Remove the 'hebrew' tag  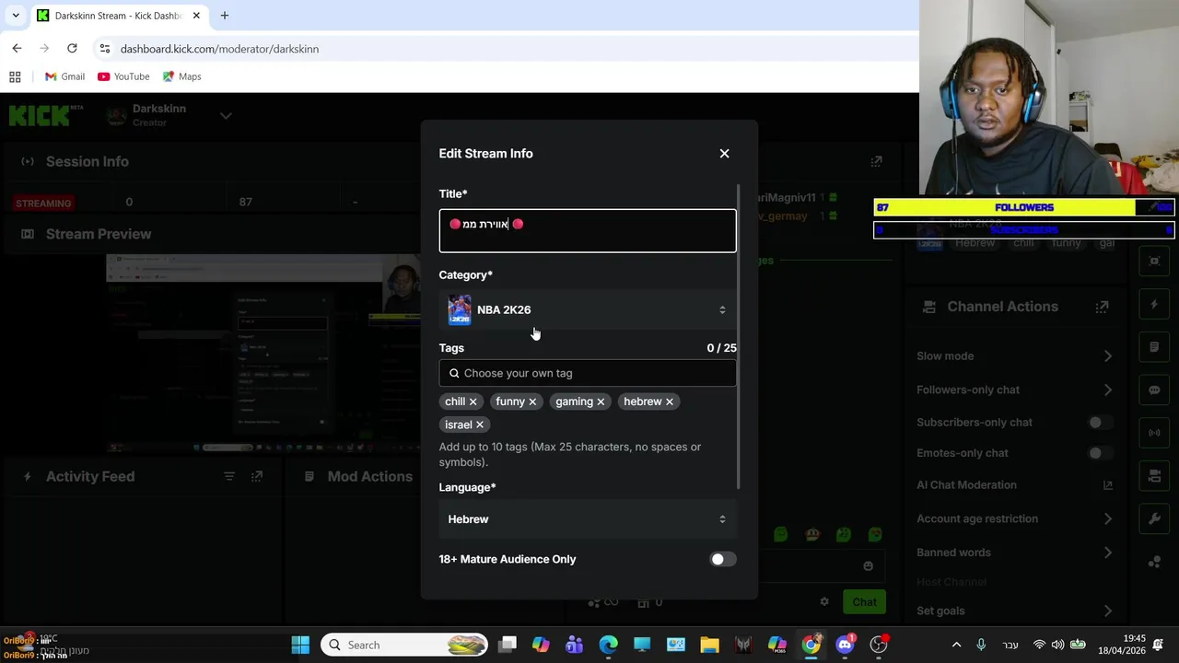(670, 401)
